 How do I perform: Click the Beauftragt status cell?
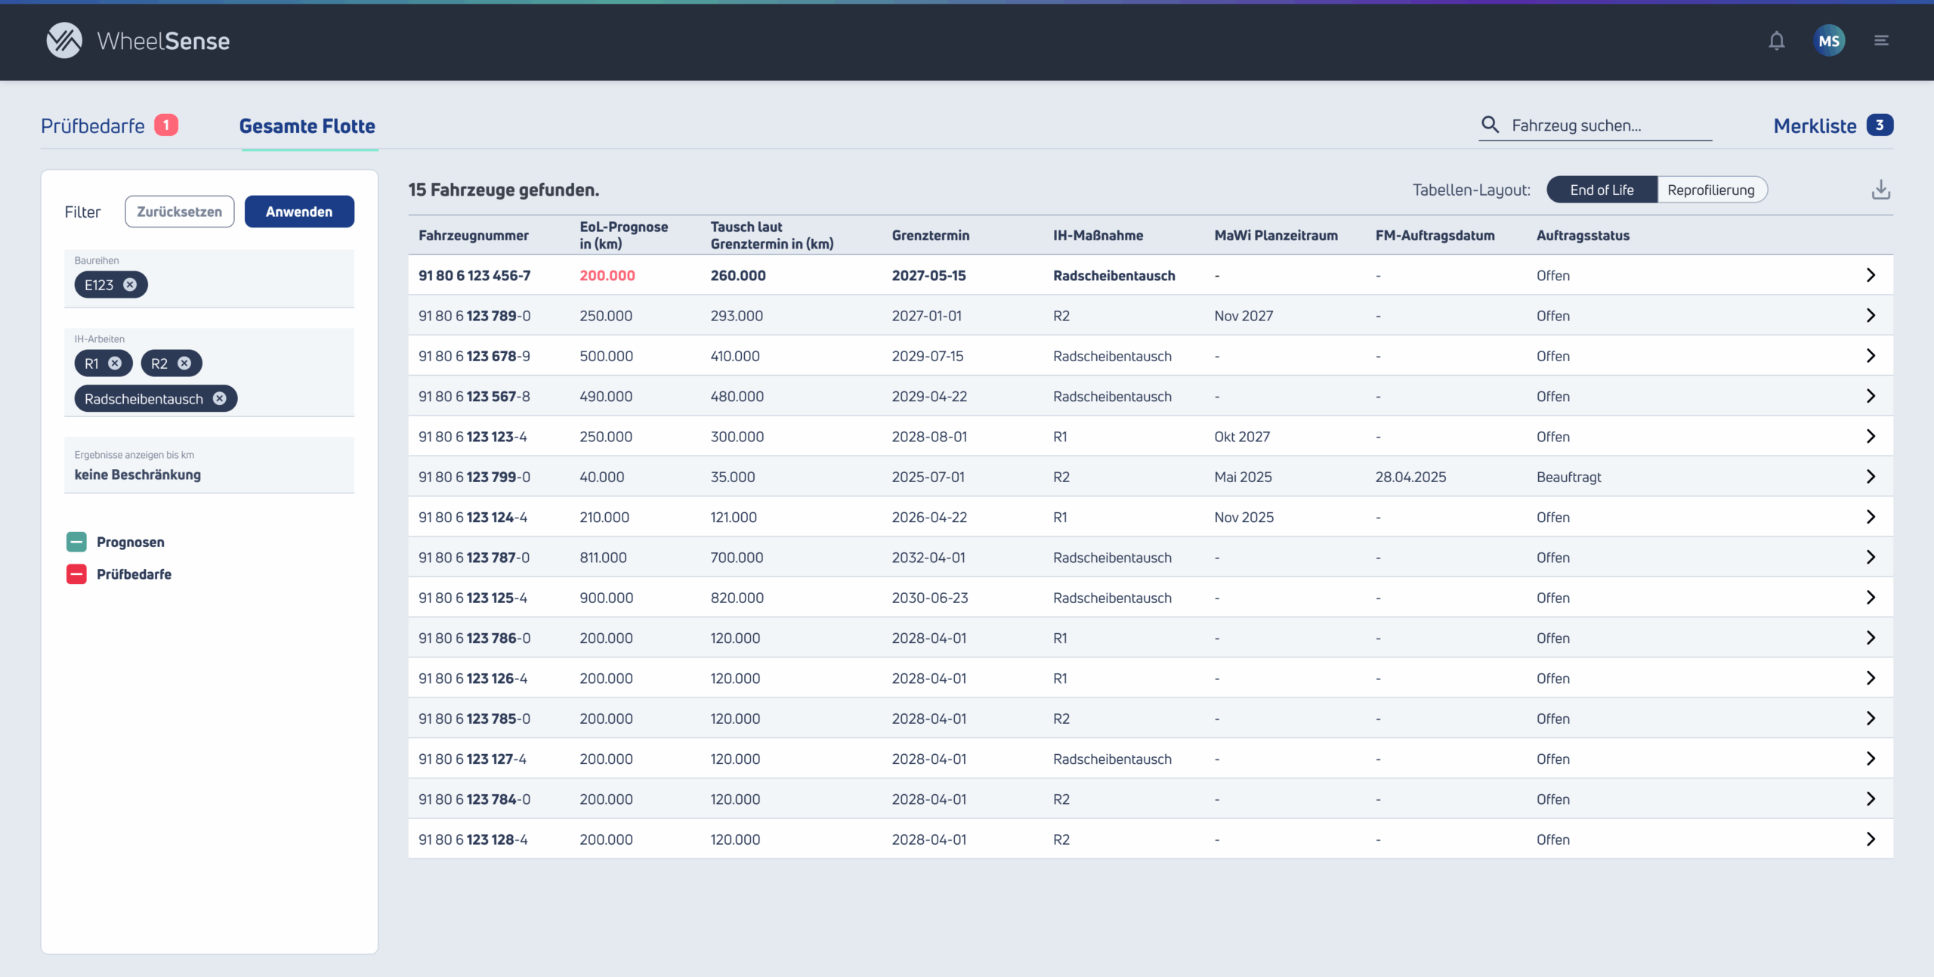(x=1568, y=477)
